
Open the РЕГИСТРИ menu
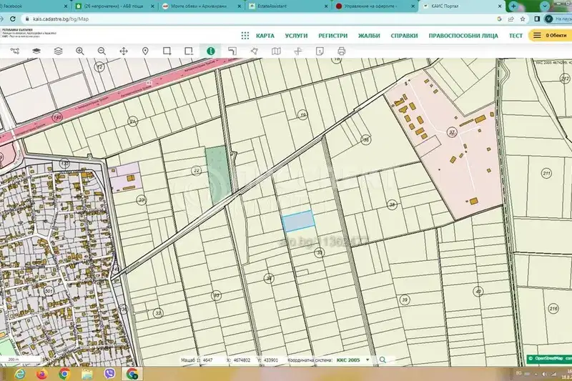pyautogui.click(x=332, y=36)
